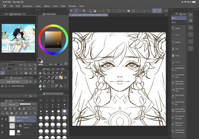The width and height of the screenshot is (199, 139).
Task: Open the File menu
Action: [x=11, y=6]
